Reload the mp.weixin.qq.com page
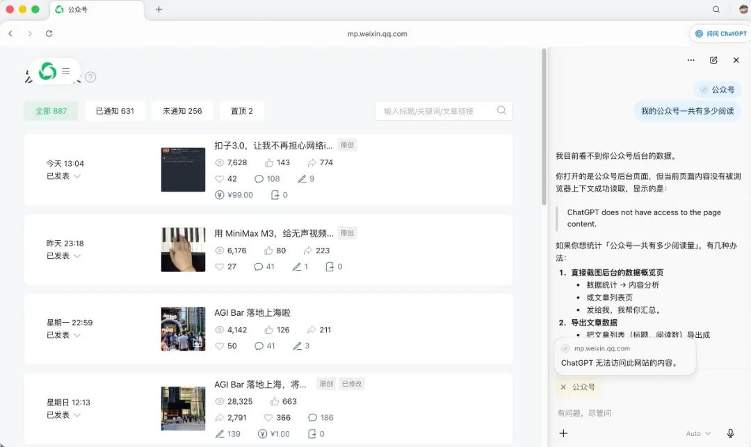Viewport: 751px width, 447px height. 49,33
